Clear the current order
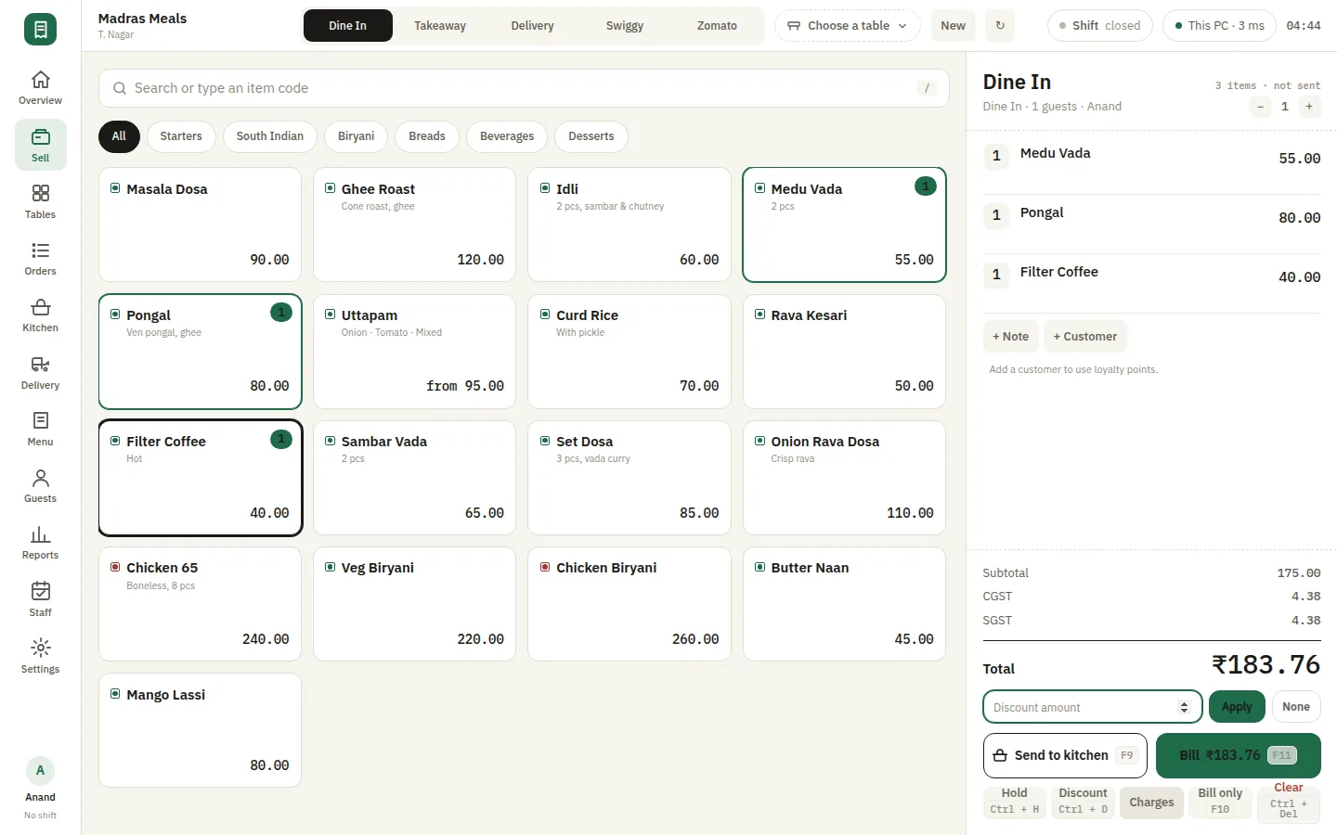Viewport: 1337px width, 835px height. pos(1289,802)
